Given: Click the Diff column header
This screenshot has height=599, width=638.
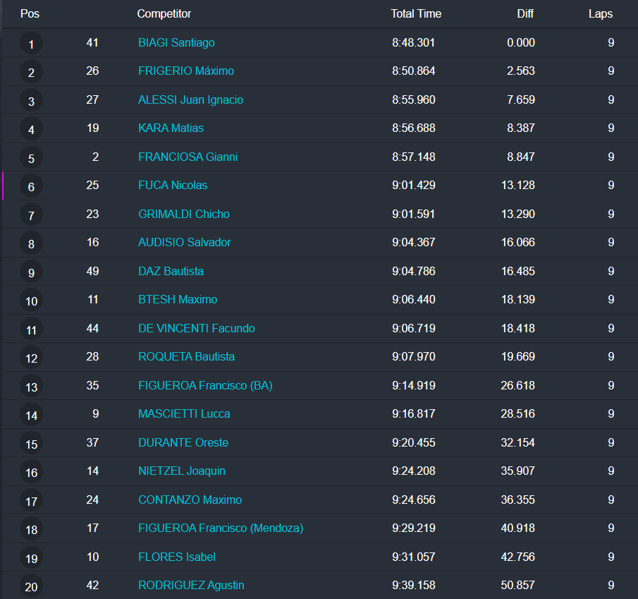Looking at the screenshot, I should 525,13.
